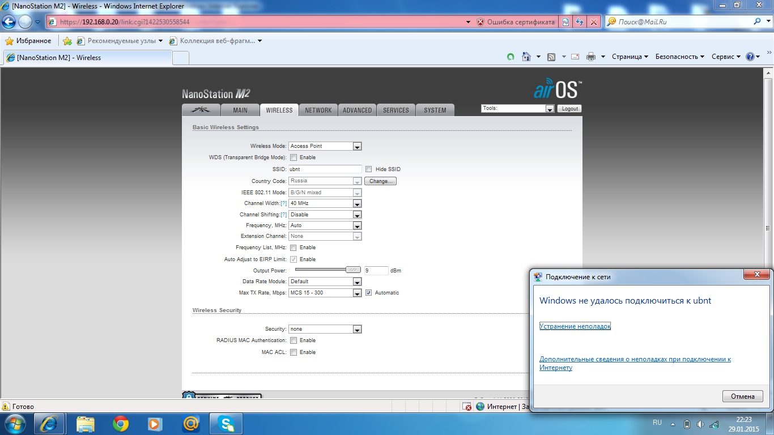774x435 pixels.
Task: Click Add to Favorites bar icon
Action: click(x=67, y=41)
